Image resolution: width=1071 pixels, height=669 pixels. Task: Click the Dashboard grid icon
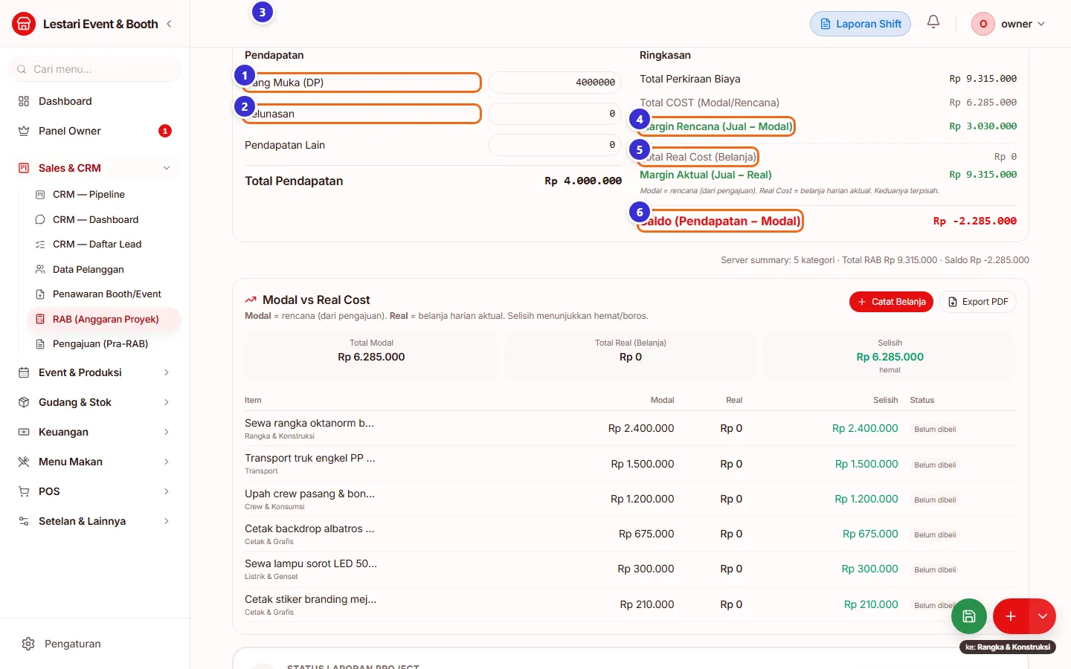click(x=24, y=101)
